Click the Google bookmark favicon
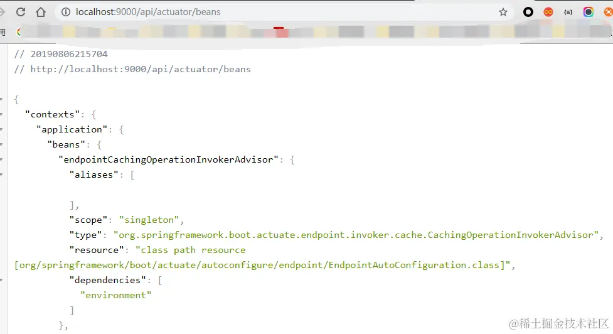The width and height of the screenshot is (613, 334). tap(18, 32)
